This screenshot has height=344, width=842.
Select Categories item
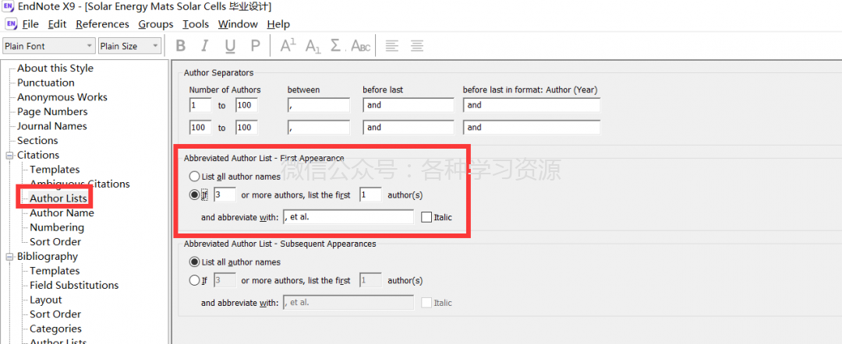[56, 328]
